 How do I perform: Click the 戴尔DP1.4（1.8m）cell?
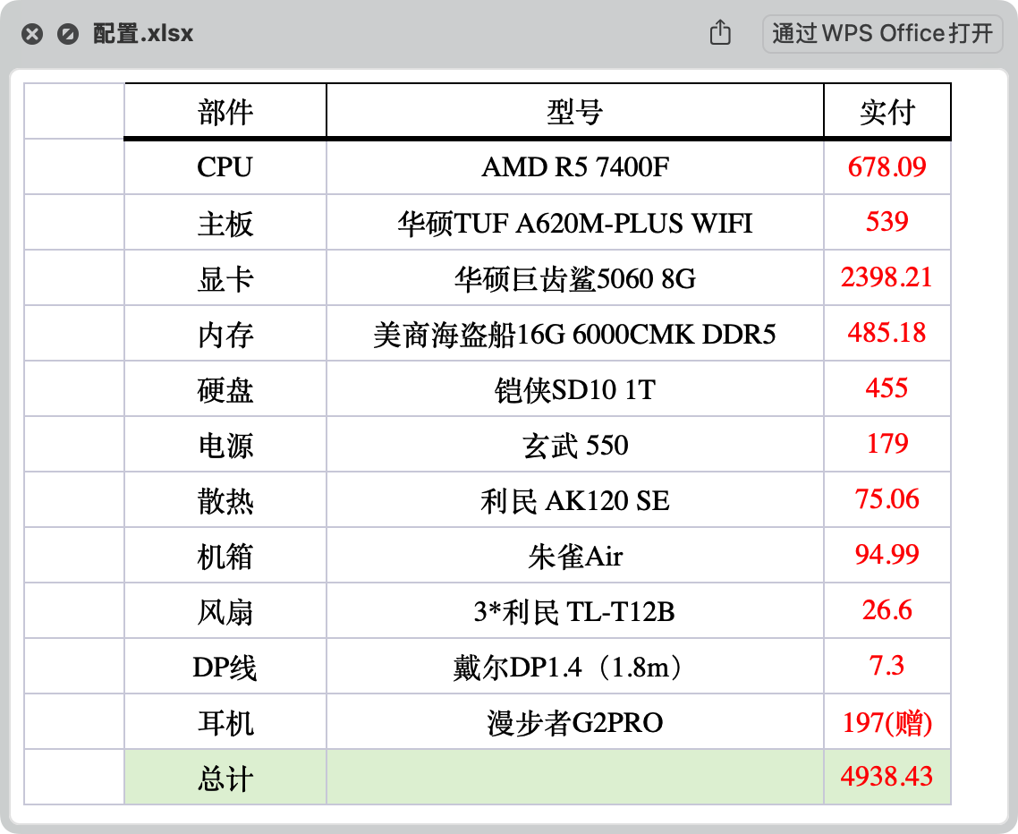tap(574, 666)
